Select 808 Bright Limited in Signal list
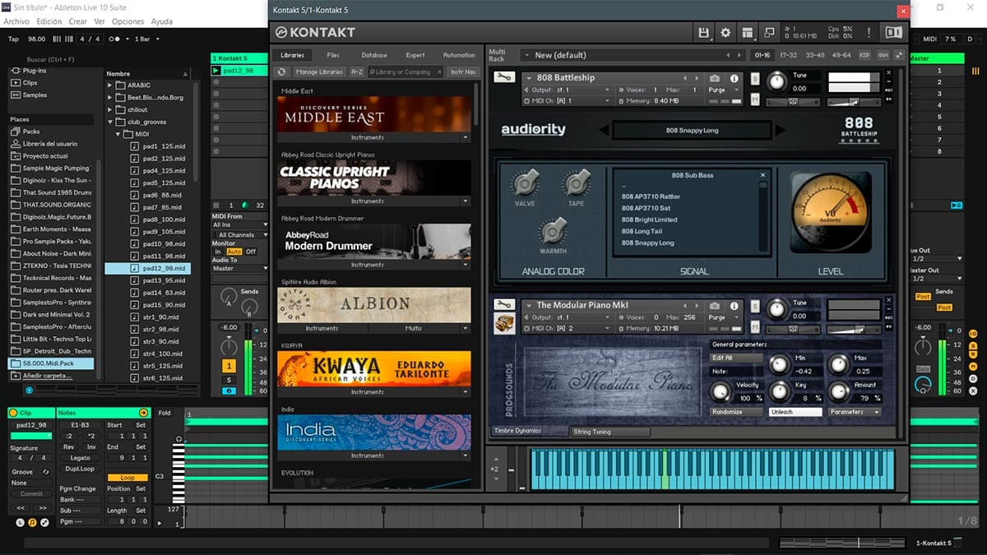 tap(650, 220)
